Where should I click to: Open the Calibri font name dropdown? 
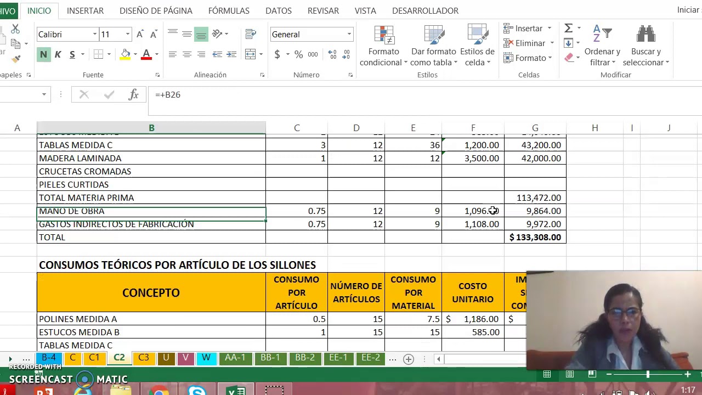95,35
